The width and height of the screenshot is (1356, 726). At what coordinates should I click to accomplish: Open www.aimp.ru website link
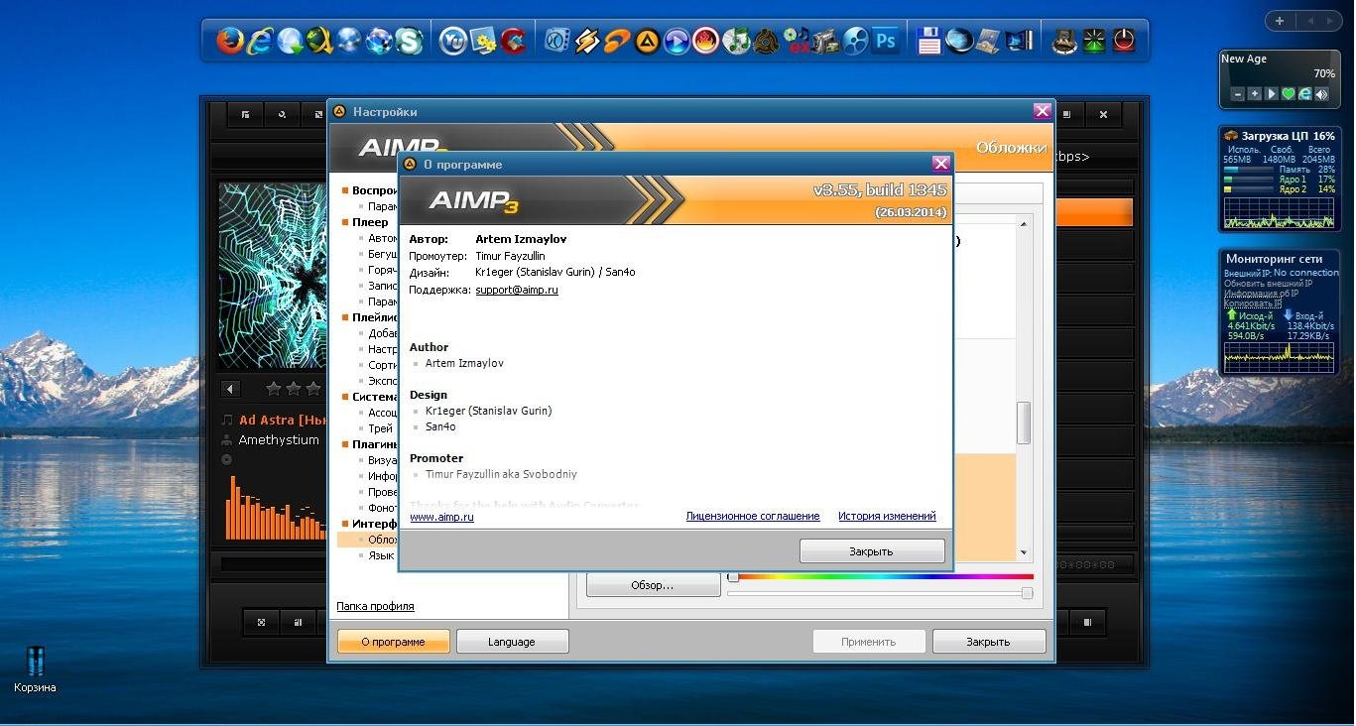pos(441,517)
